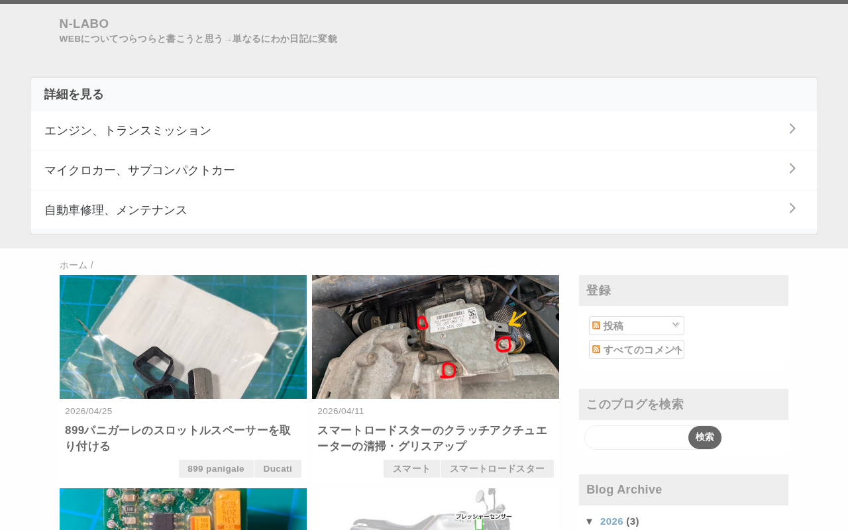Open the プレッシャーセンサー diagram thumbnail
848x530 pixels.
[x=435, y=509]
